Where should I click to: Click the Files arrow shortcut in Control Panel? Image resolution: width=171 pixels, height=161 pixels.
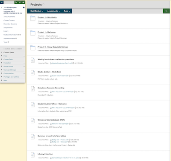point(24,56)
